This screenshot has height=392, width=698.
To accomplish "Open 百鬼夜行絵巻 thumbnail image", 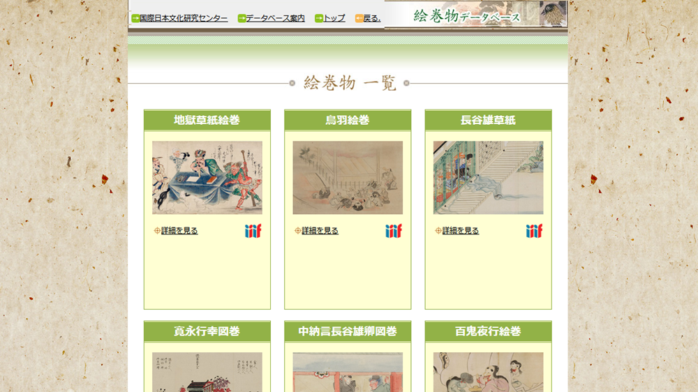I will pos(489,372).
